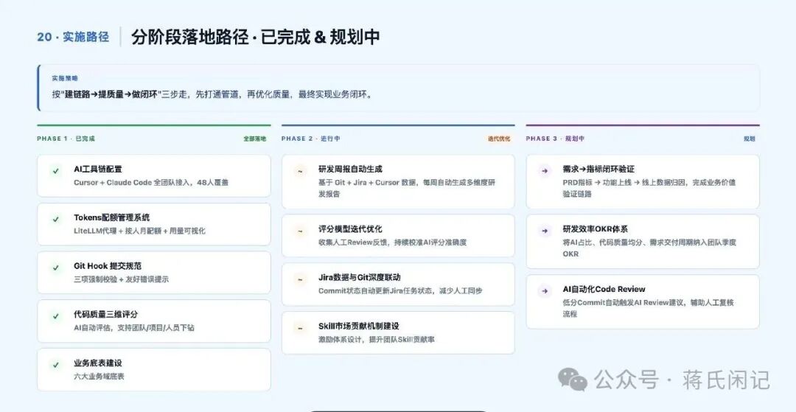
Task: Open the Tokens配额管理系统 card title
Action: [x=112, y=217]
